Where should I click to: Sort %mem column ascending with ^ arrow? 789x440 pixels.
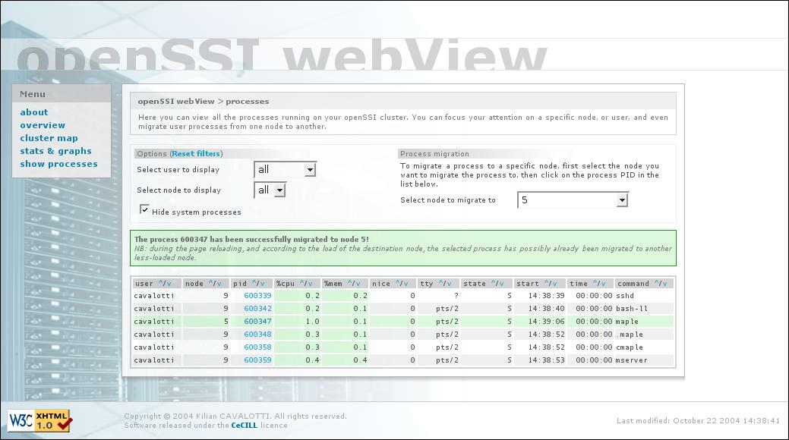coord(350,283)
